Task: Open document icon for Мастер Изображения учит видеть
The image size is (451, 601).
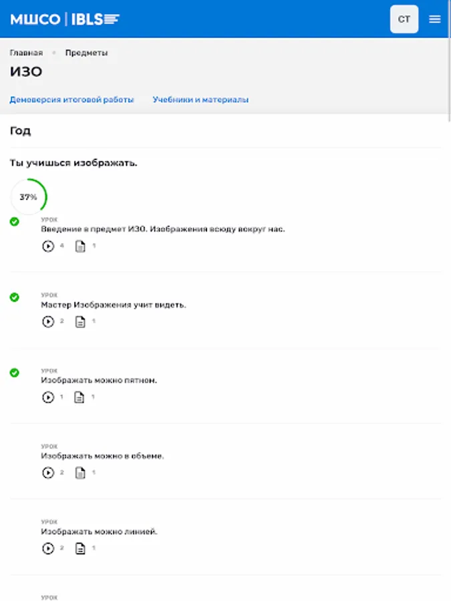Action: 80,322
